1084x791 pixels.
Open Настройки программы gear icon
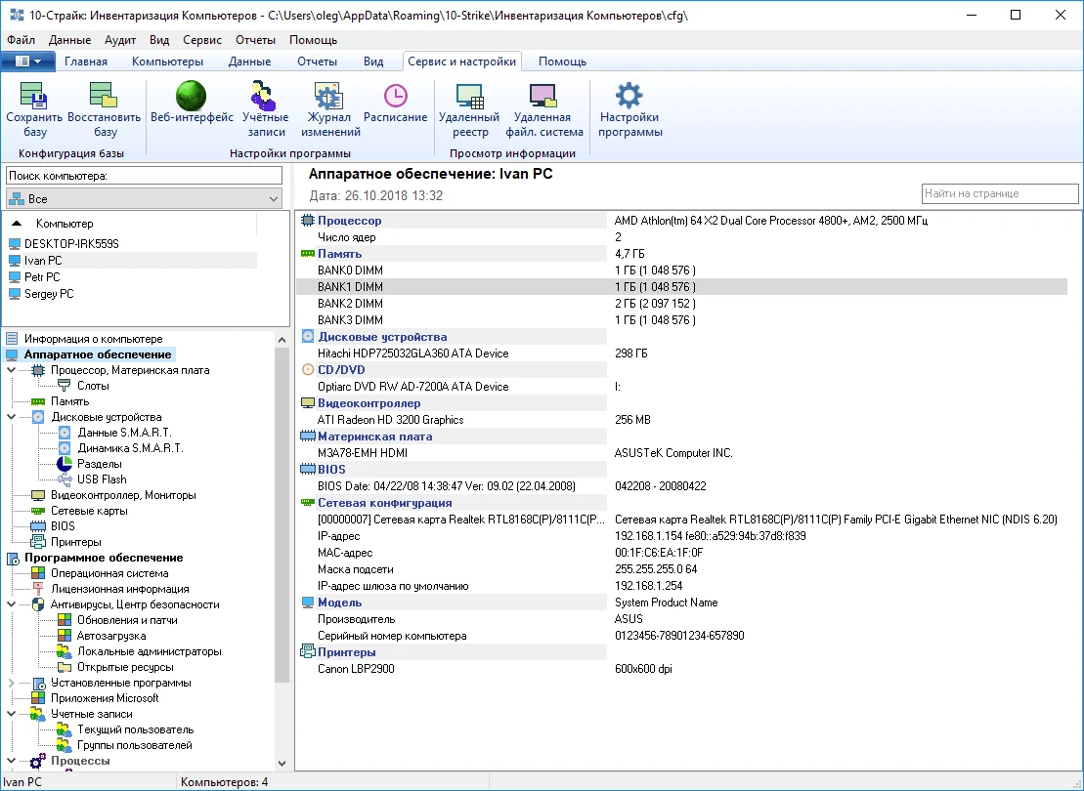pos(629,96)
